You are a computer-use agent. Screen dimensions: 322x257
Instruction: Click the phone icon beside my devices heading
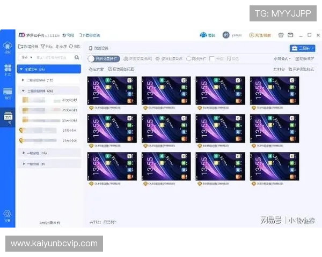pyautogui.click(x=91, y=48)
